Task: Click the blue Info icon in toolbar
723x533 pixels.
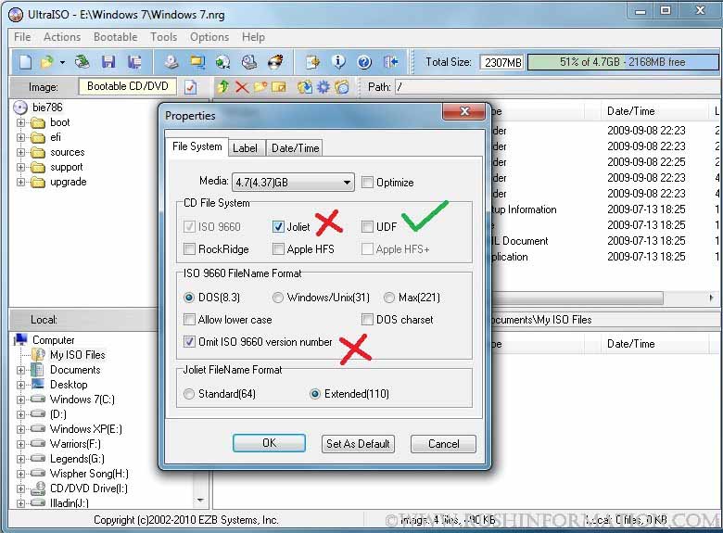Action: pyautogui.click(x=338, y=62)
